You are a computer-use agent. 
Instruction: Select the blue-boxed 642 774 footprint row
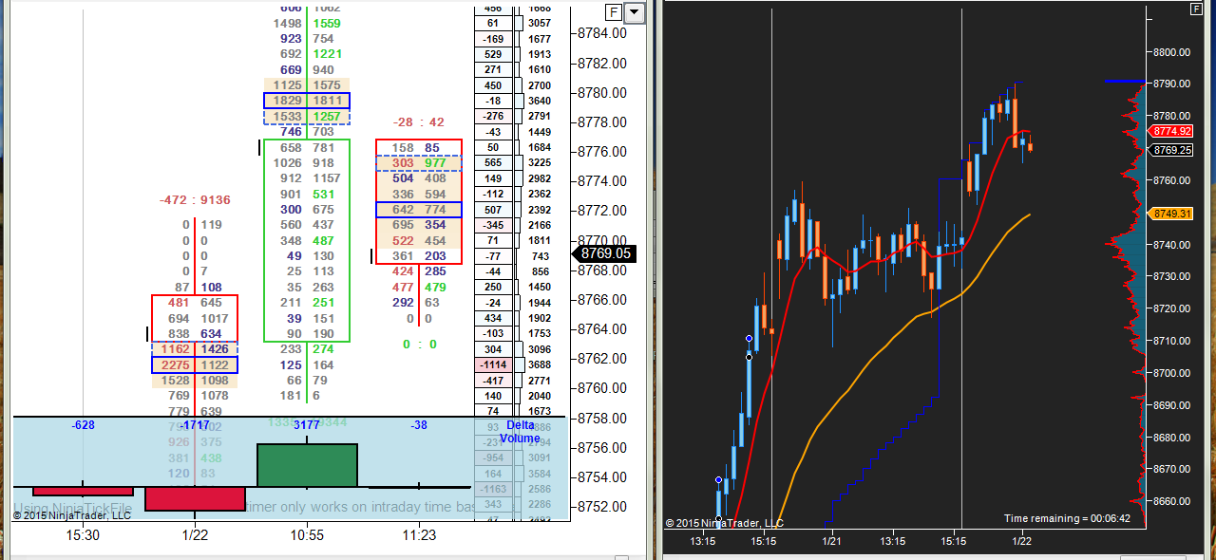pos(419,210)
